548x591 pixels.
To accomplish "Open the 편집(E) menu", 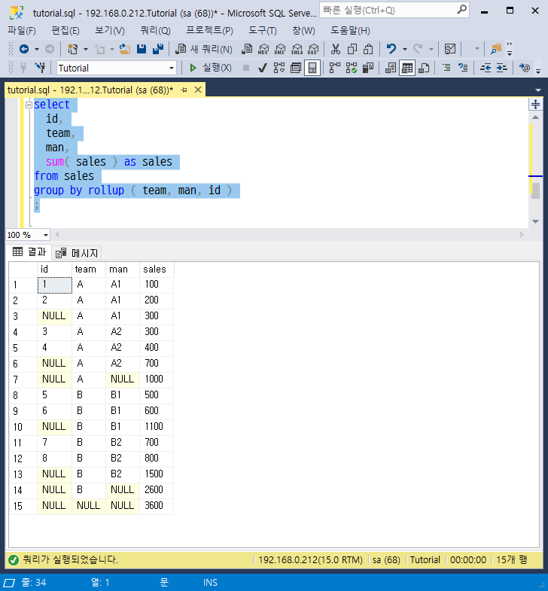I will pyautogui.click(x=65, y=31).
